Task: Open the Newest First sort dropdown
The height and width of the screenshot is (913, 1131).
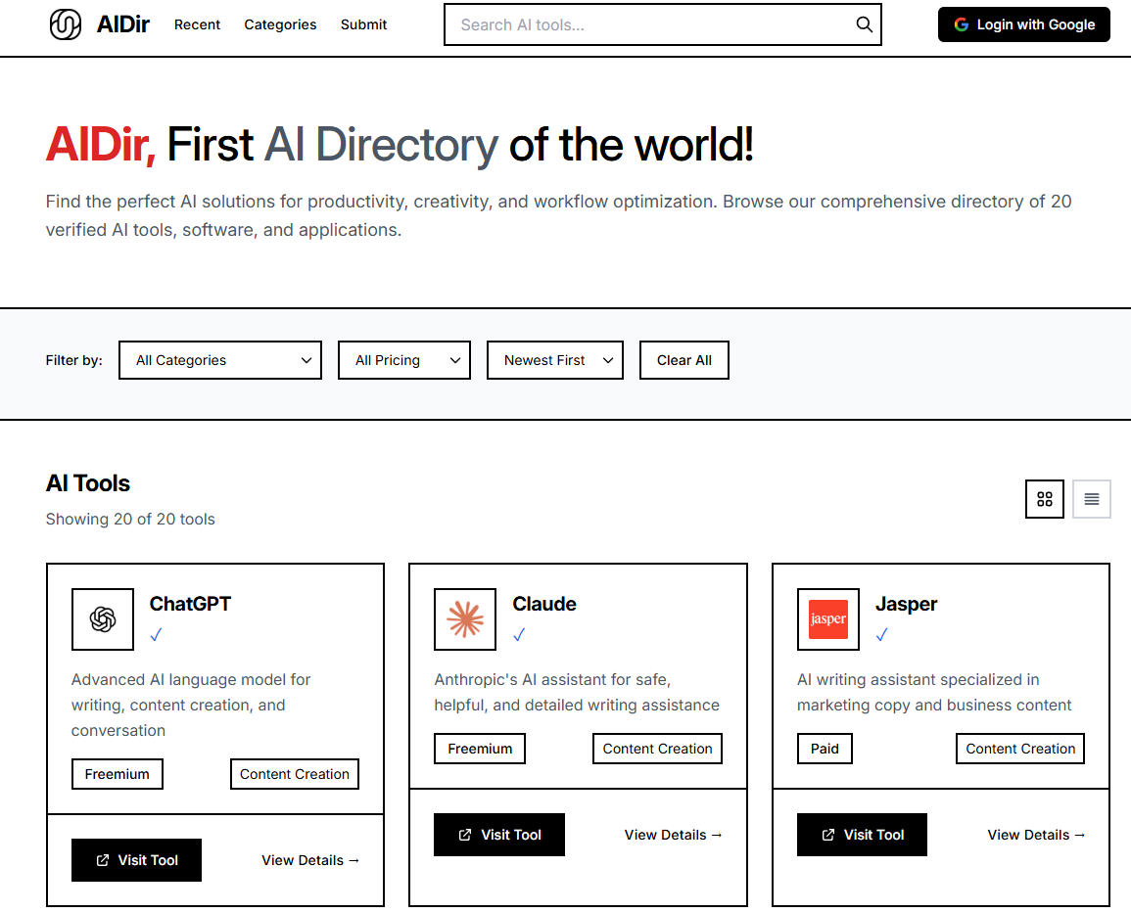Action: [x=554, y=360]
